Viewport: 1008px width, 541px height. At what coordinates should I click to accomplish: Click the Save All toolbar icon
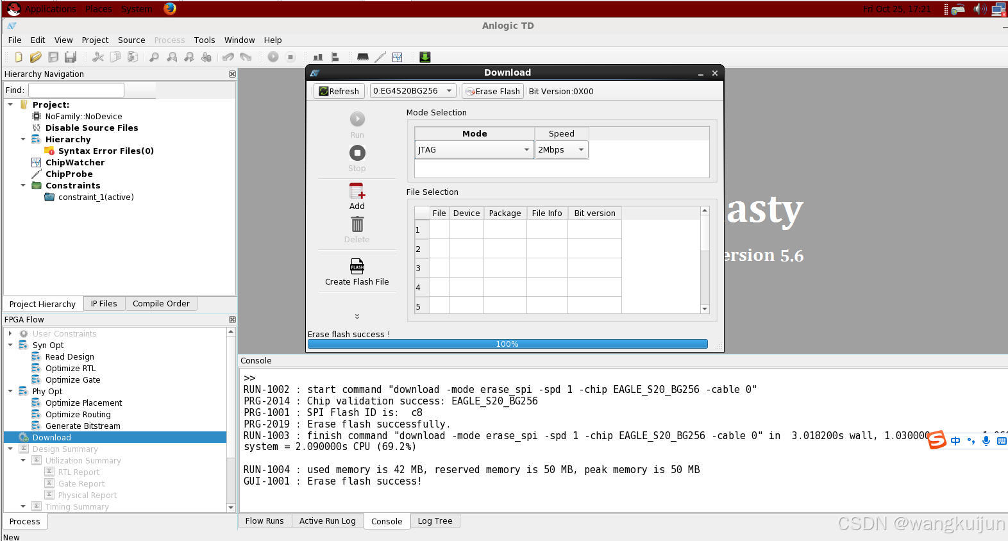click(71, 57)
